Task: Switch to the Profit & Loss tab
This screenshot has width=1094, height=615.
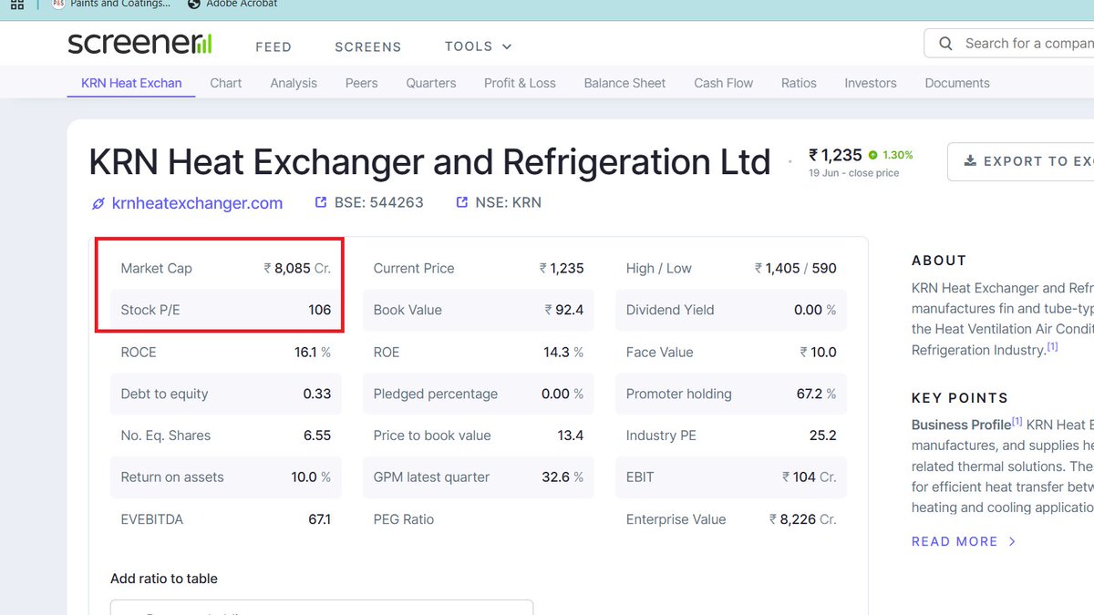Action: point(520,83)
